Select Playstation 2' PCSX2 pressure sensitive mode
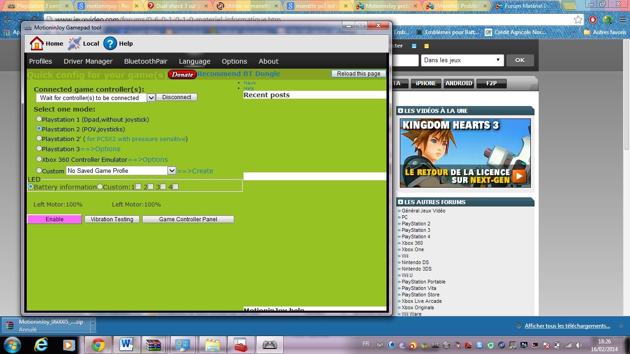The height and width of the screenshot is (354, 630). coord(39,138)
